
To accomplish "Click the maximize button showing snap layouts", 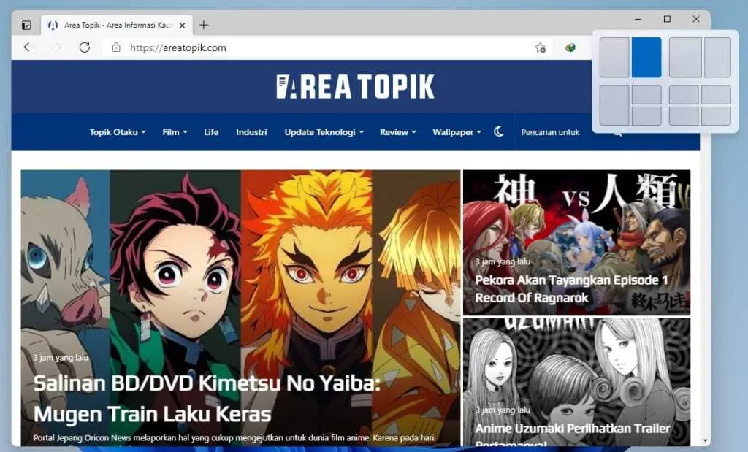I will (x=667, y=19).
